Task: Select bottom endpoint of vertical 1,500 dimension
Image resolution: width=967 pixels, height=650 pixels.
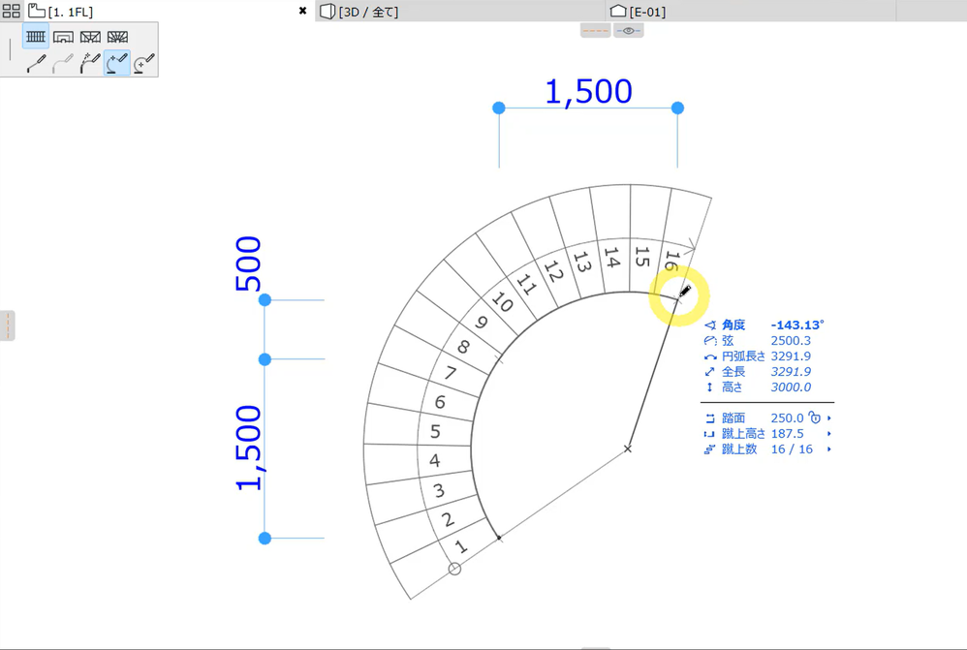Action: (265, 539)
